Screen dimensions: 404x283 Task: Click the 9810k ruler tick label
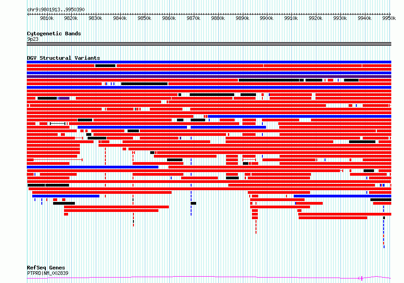(47, 18)
